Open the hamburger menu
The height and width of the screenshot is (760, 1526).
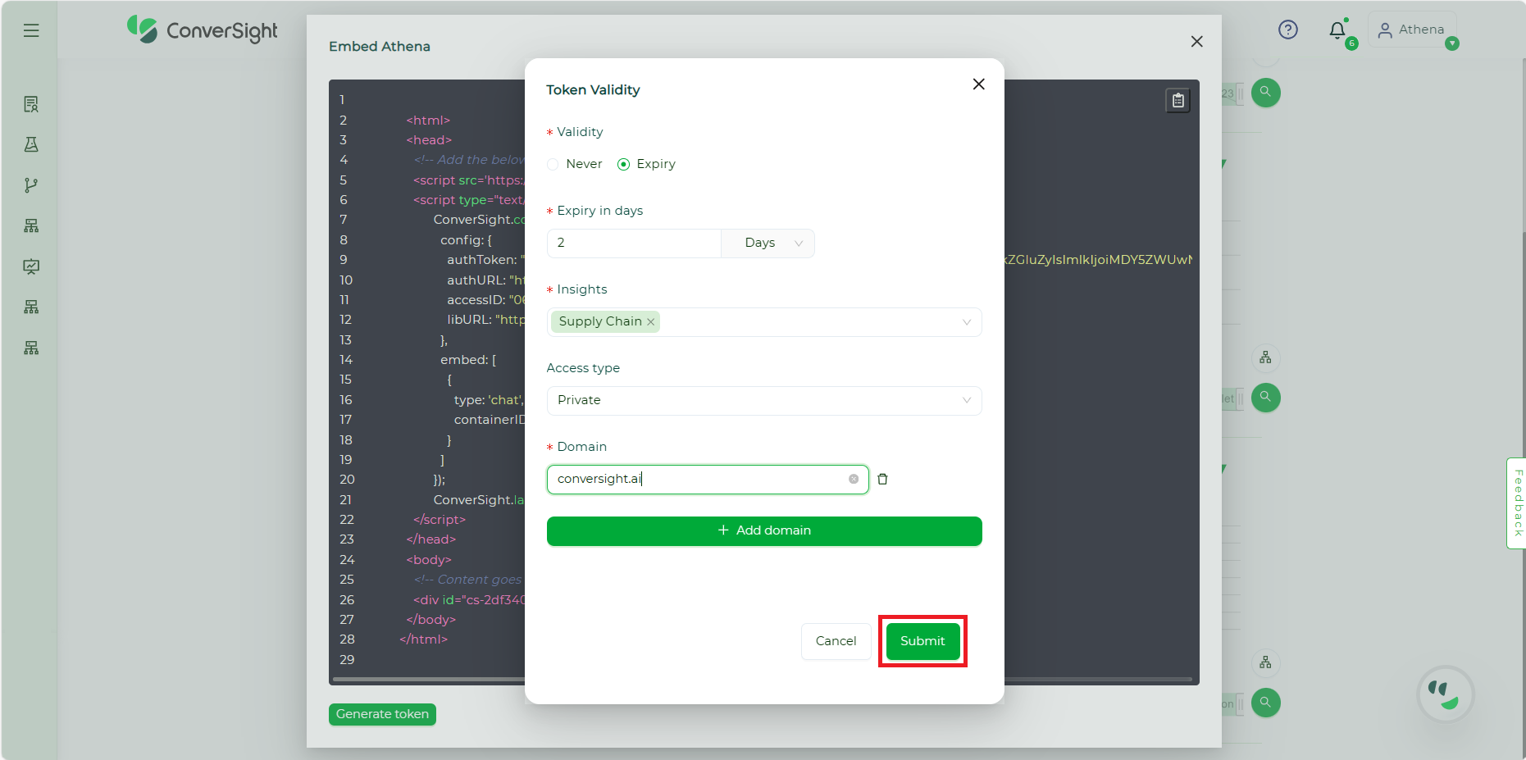[31, 30]
